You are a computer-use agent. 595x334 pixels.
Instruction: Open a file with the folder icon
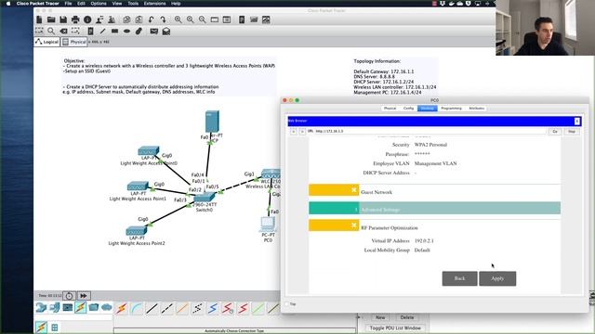(51, 19)
